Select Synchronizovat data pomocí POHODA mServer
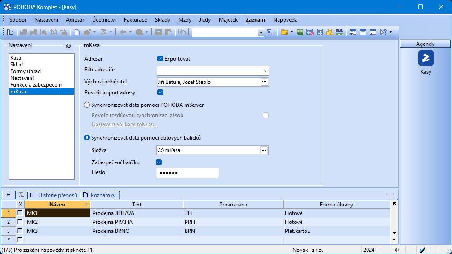The width and height of the screenshot is (452, 254). click(87, 105)
